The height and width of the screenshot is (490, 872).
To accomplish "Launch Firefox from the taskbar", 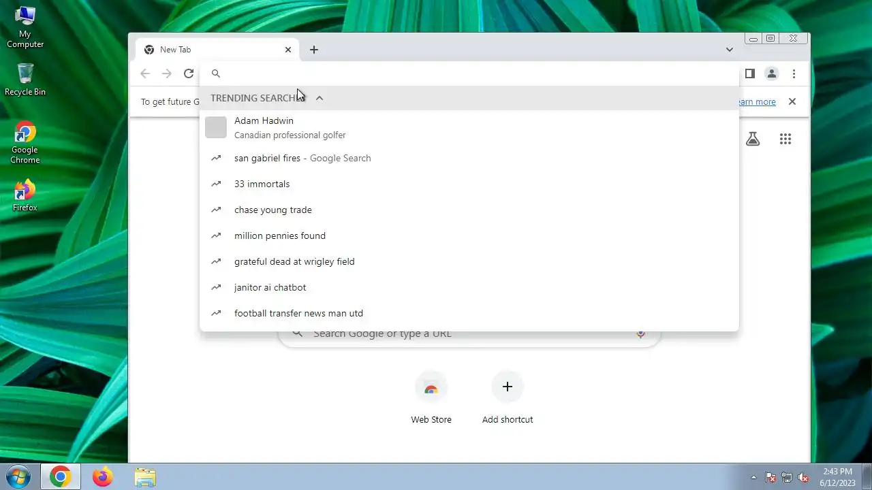I will (103, 477).
